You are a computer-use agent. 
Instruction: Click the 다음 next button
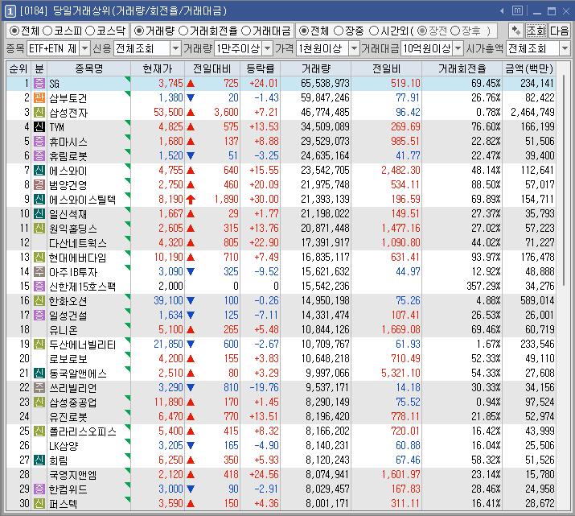tap(559, 31)
